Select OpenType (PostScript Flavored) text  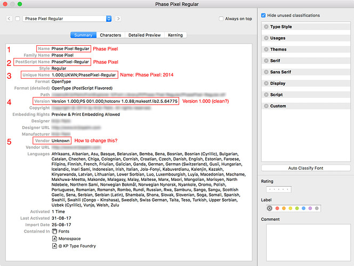tap(82, 88)
